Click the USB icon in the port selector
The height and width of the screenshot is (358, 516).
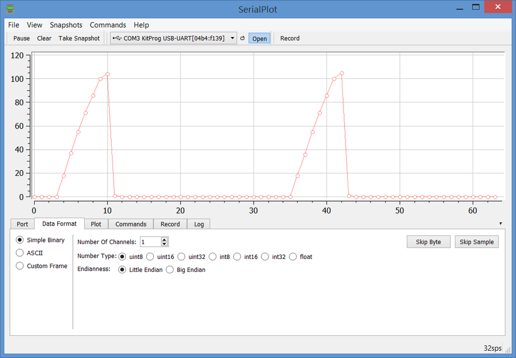click(x=117, y=39)
